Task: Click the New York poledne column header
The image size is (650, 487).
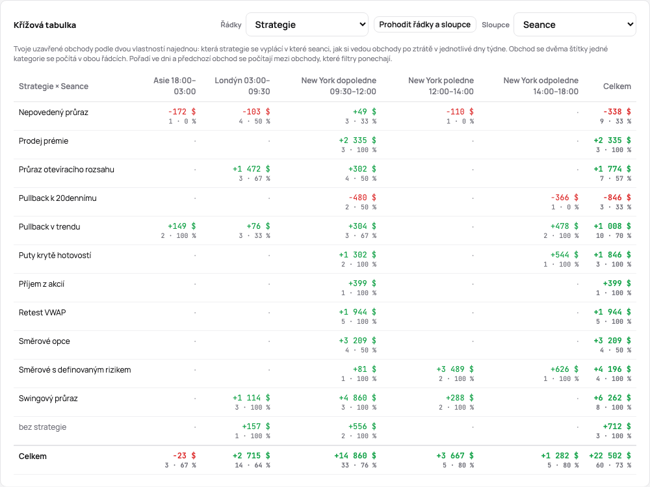Action: coord(441,86)
